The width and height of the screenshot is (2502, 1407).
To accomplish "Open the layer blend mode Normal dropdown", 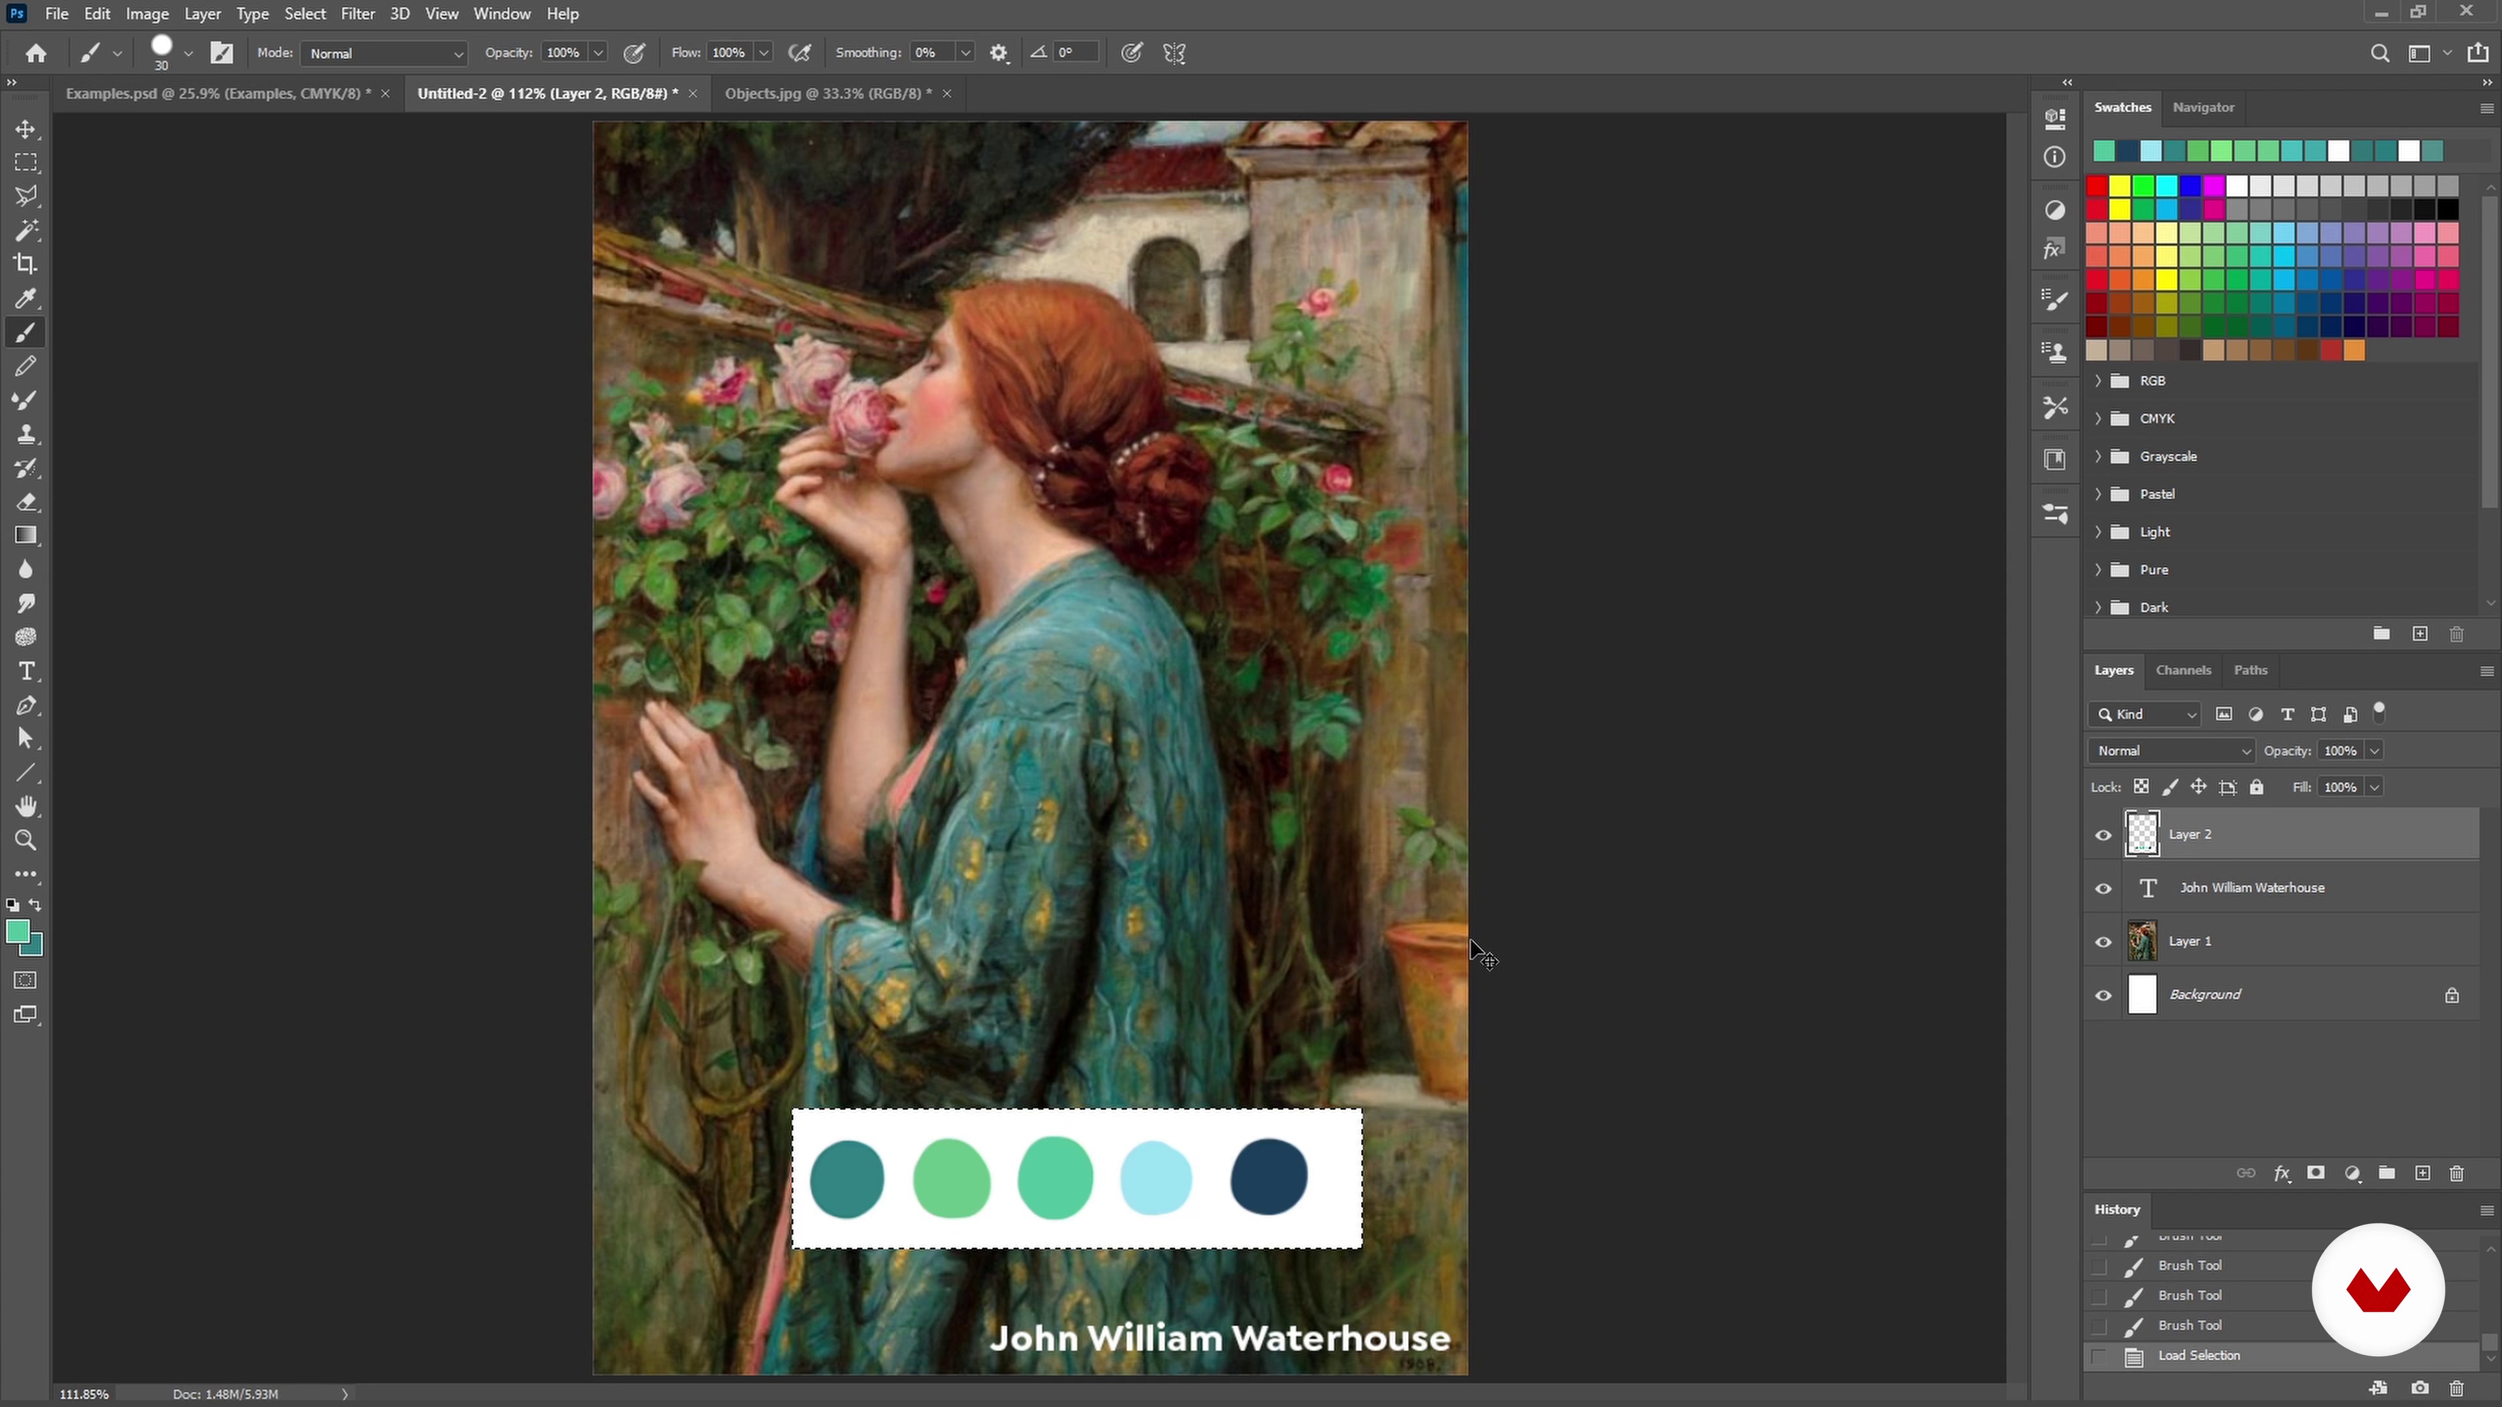I will 2172,750.
